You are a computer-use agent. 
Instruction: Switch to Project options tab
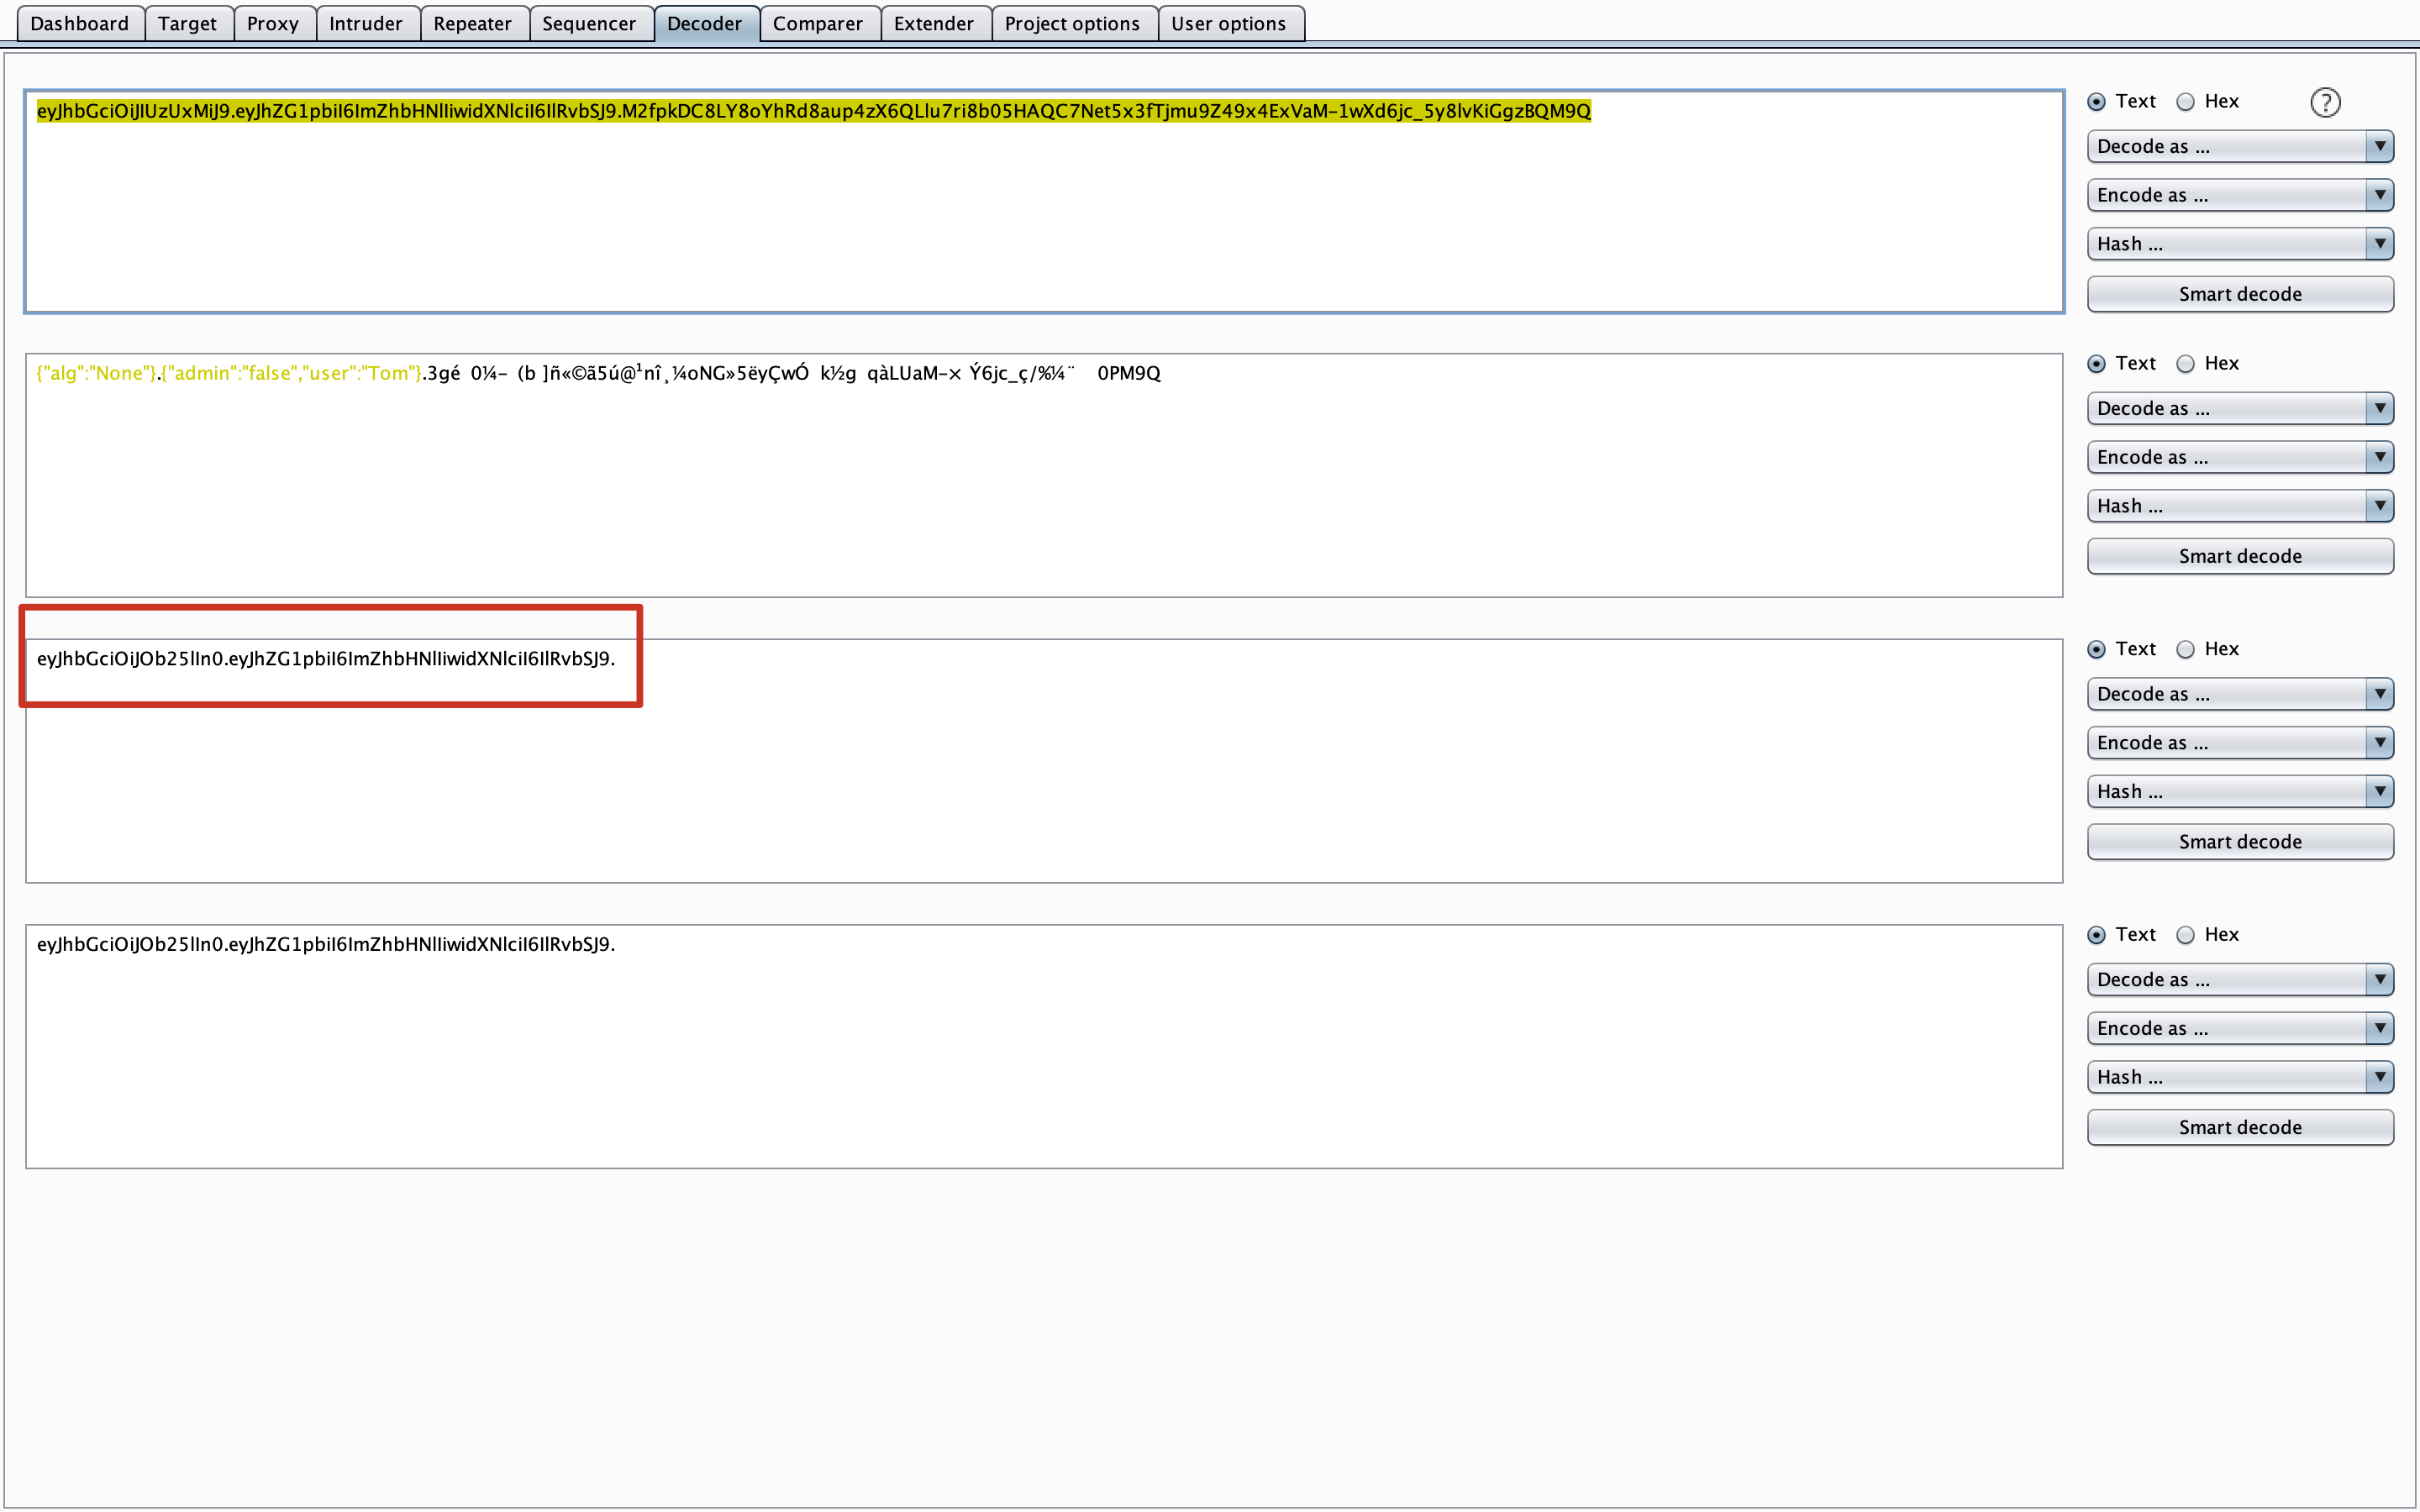(x=1072, y=23)
